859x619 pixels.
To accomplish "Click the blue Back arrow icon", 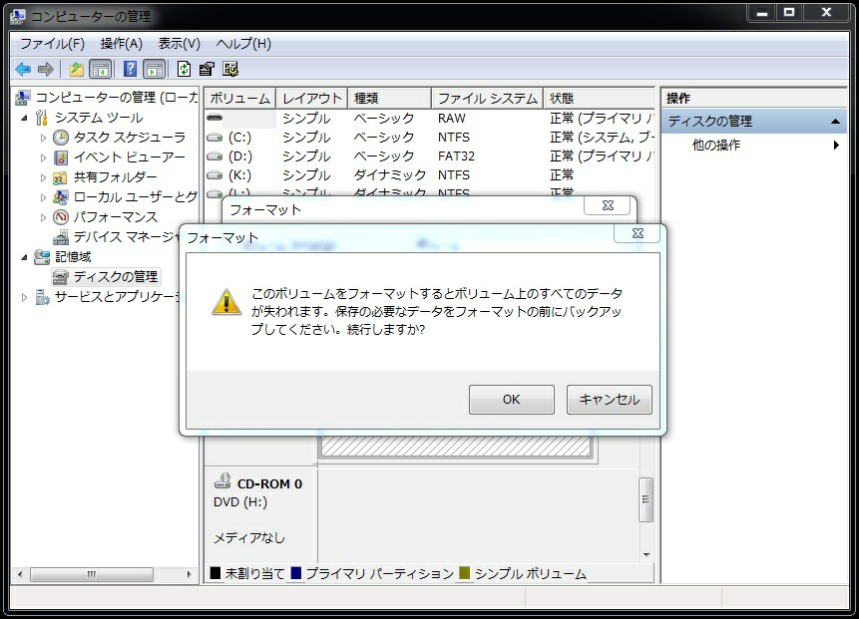I will (22, 69).
